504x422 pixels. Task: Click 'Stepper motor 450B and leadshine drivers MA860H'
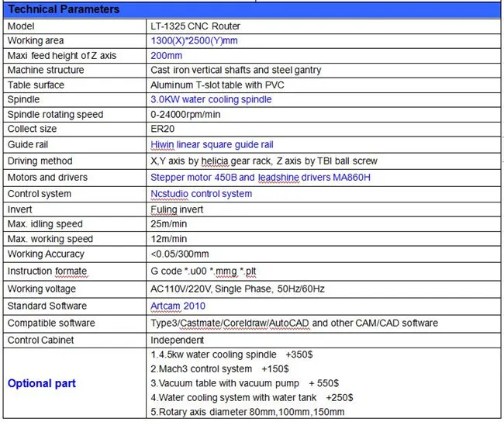pyautogui.click(x=261, y=177)
